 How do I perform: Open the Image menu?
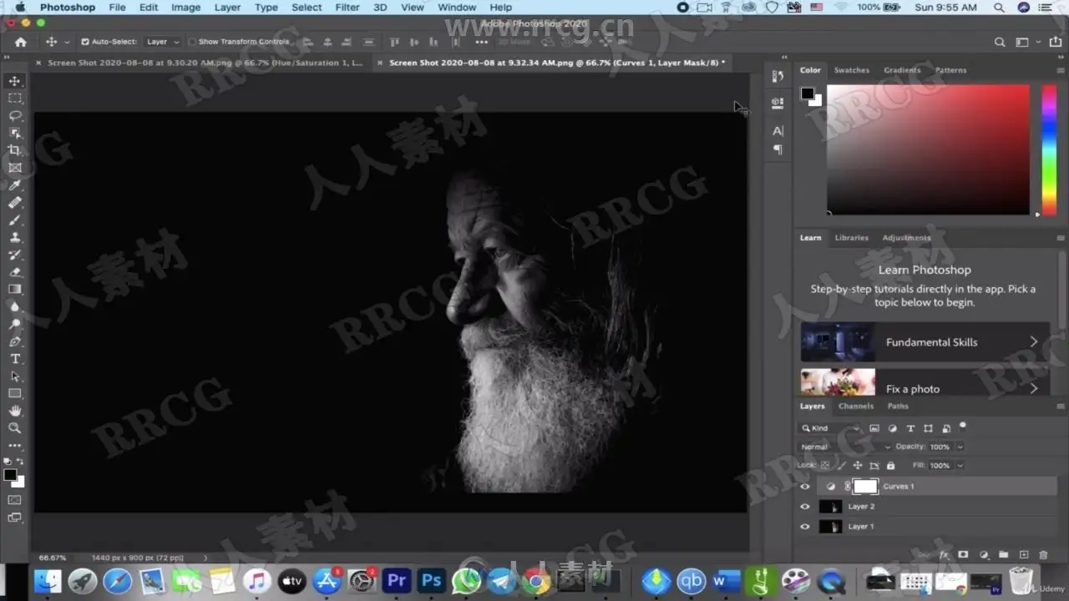(x=185, y=8)
